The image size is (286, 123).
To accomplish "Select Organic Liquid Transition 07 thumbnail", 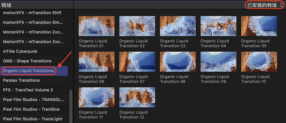I will (x=137, y=62).
